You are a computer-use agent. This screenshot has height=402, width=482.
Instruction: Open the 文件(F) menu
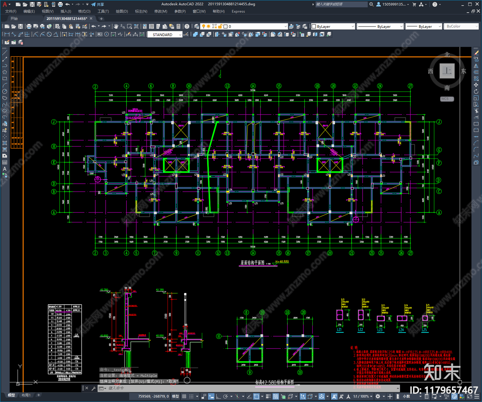tap(11, 11)
